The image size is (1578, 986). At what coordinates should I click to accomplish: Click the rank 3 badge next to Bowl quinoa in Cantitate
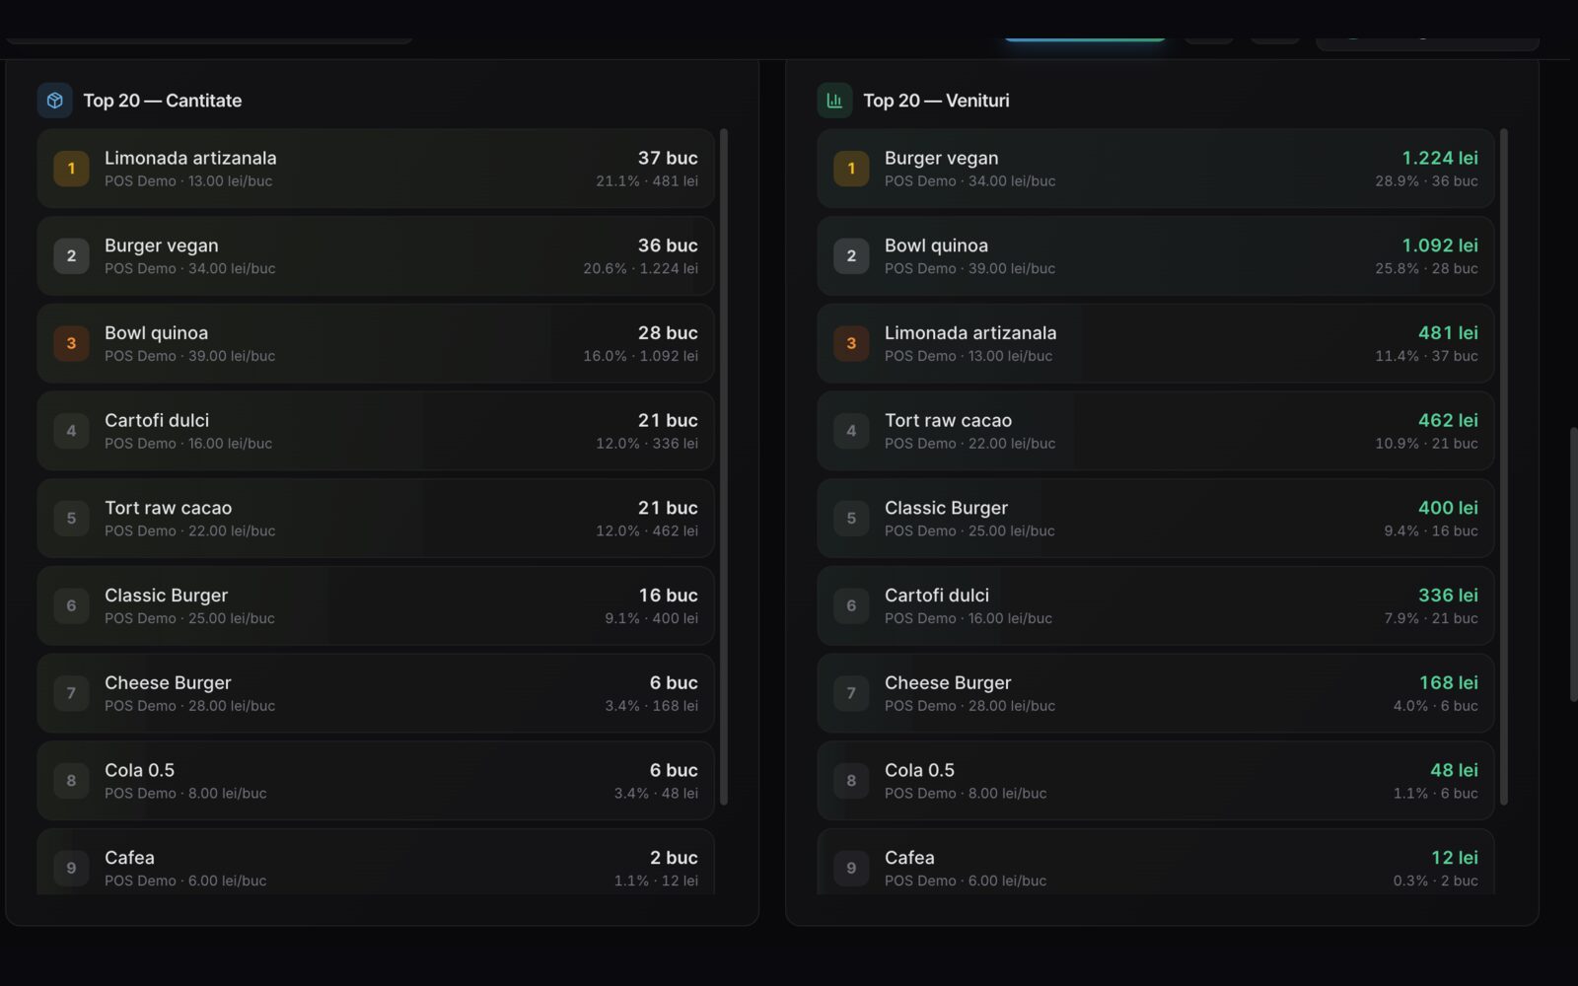71,343
